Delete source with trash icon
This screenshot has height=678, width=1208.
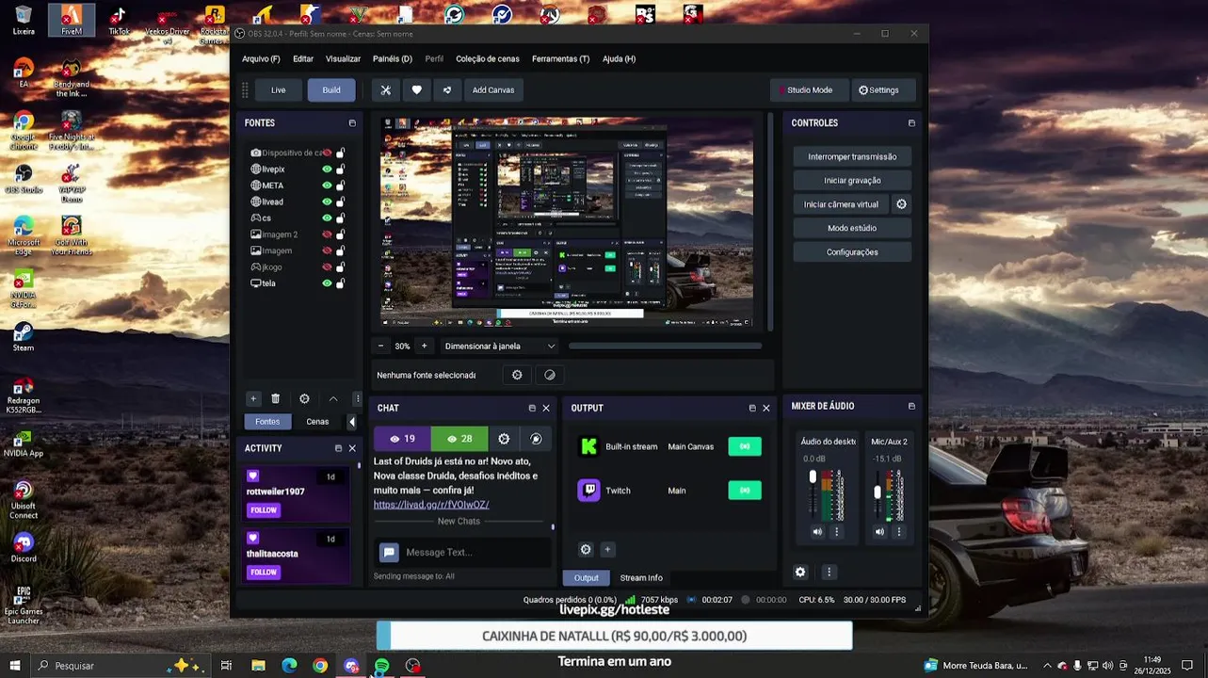pos(276,398)
